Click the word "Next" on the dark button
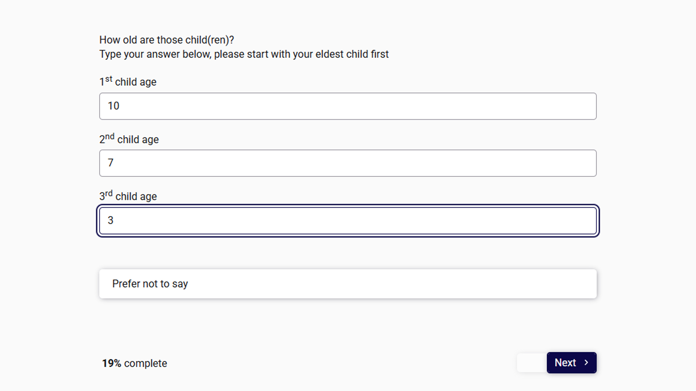The image size is (696, 391). 565,362
